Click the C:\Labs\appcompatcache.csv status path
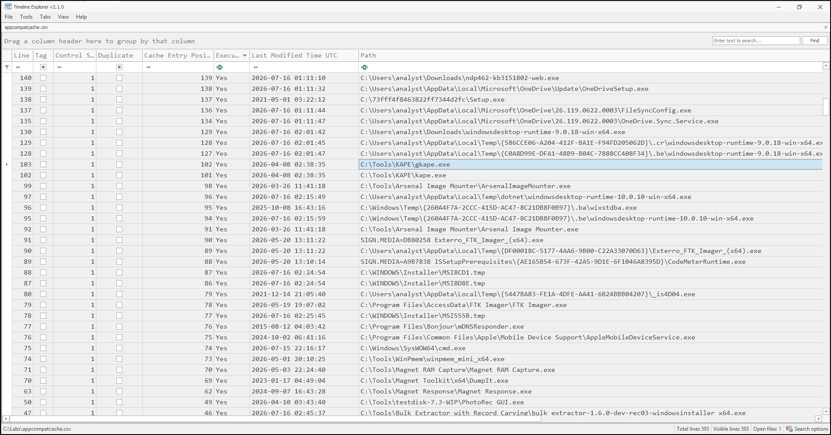Viewport: 831px width, 435px height. point(37,429)
